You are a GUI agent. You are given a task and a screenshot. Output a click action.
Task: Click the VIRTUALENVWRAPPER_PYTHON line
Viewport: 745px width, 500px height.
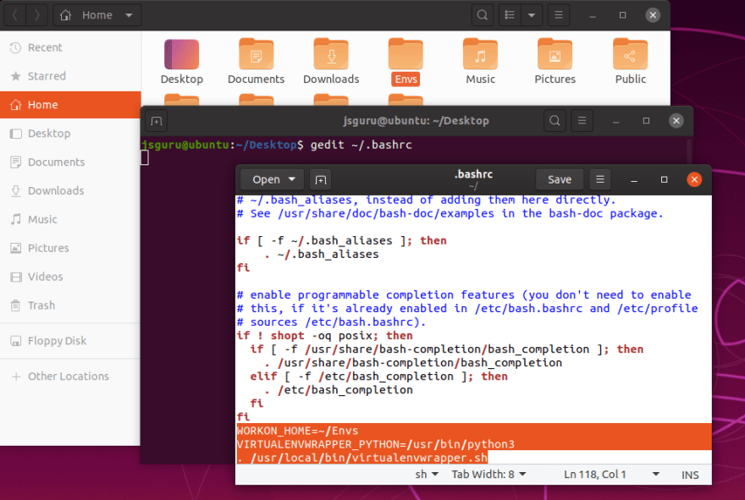(x=375, y=444)
